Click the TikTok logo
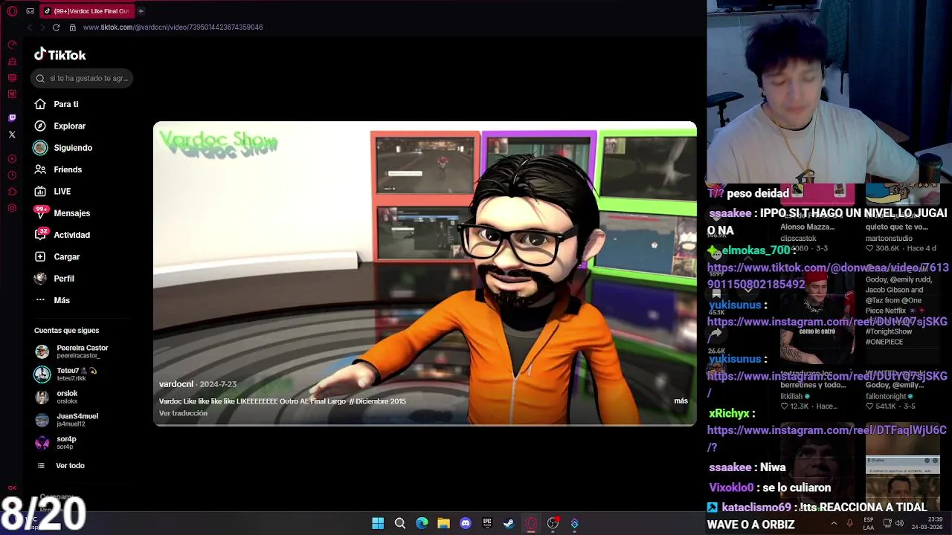 60,55
